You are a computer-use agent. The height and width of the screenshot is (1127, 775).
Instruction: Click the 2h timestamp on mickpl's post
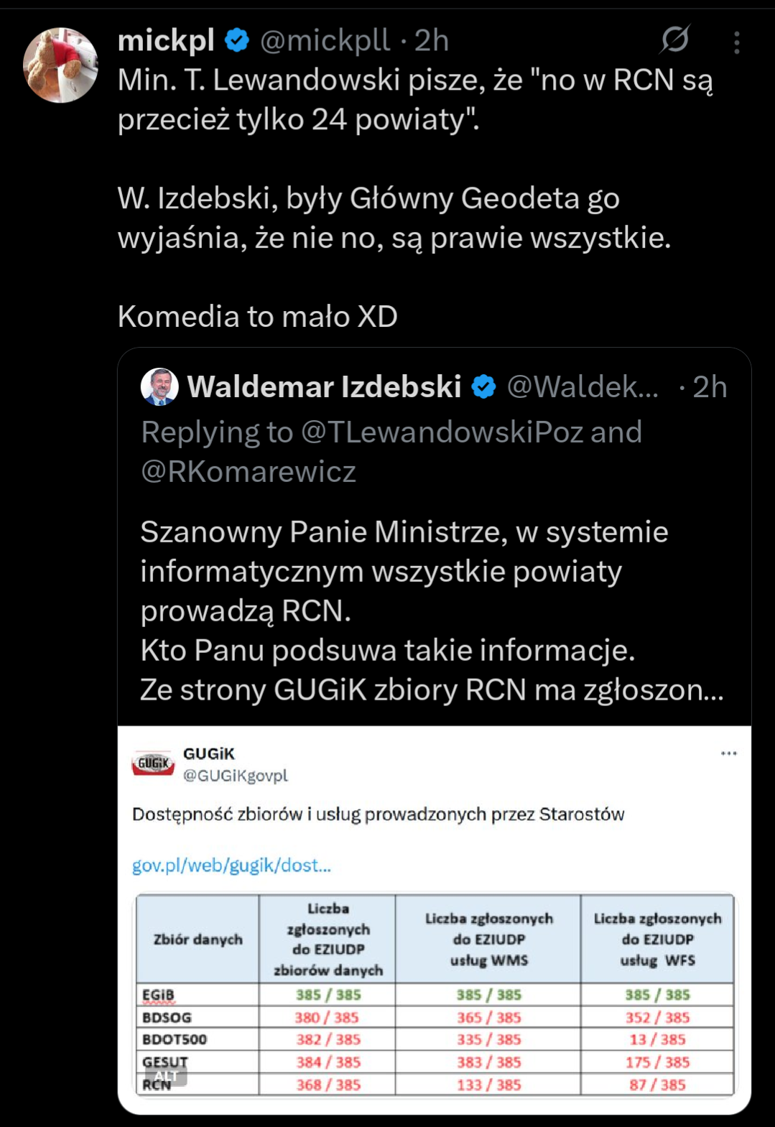tap(432, 40)
